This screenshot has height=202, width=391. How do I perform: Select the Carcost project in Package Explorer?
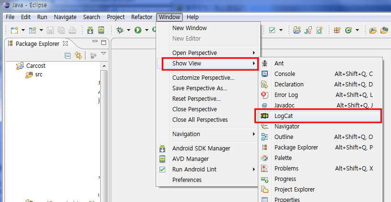tap(36, 65)
